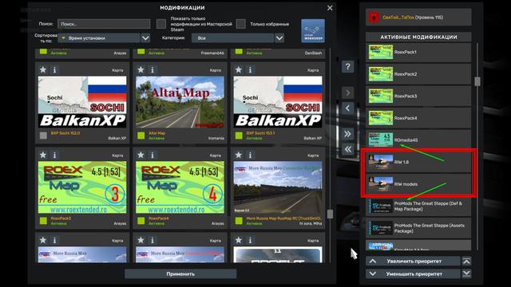This screenshot has height=287, width=511.
Task: Activate all mods with double right arrows
Action: pos(348,134)
